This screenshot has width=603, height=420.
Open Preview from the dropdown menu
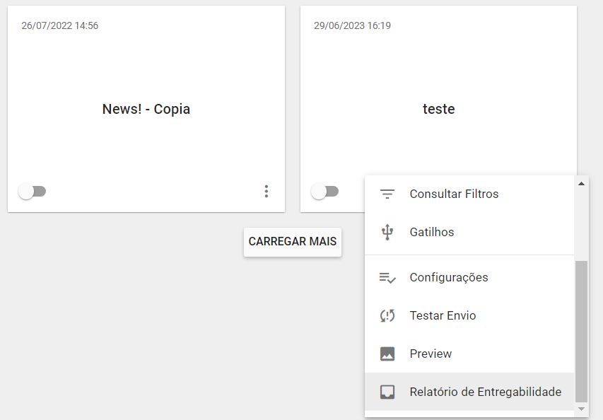[431, 354]
